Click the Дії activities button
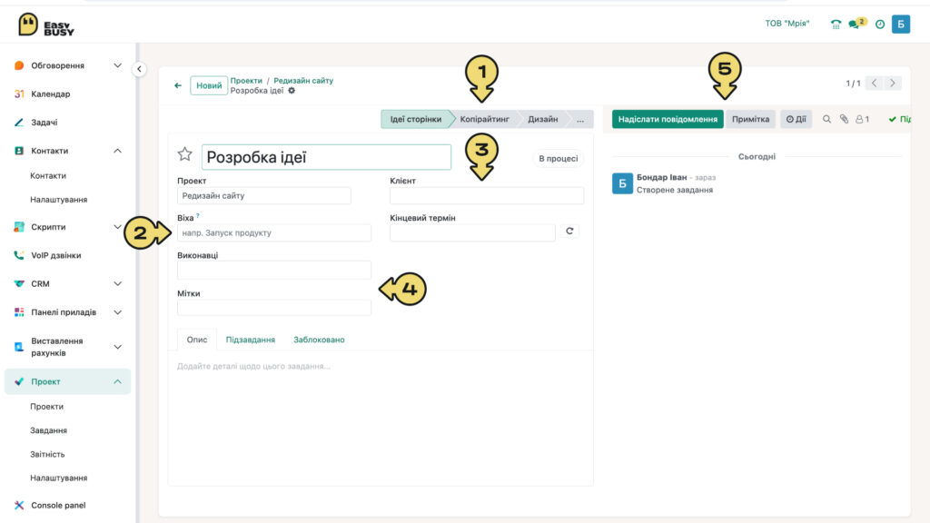The image size is (930, 523). (x=796, y=119)
